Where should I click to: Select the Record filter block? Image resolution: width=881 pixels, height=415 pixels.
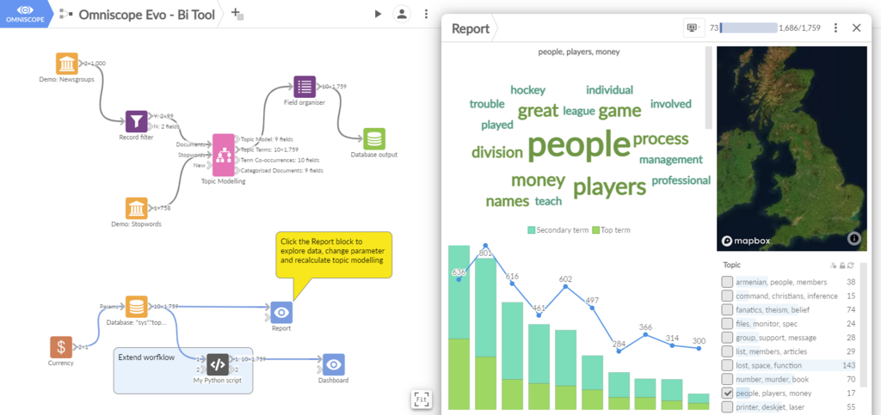coord(137,121)
